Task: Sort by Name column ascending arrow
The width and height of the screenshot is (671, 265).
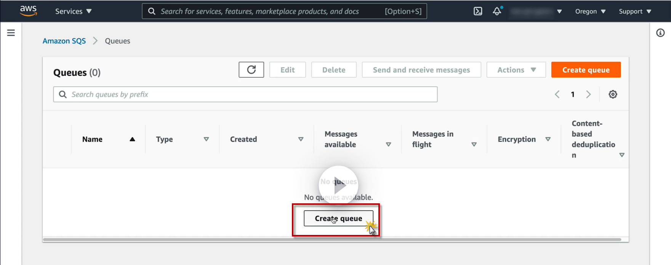Action: point(132,139)
